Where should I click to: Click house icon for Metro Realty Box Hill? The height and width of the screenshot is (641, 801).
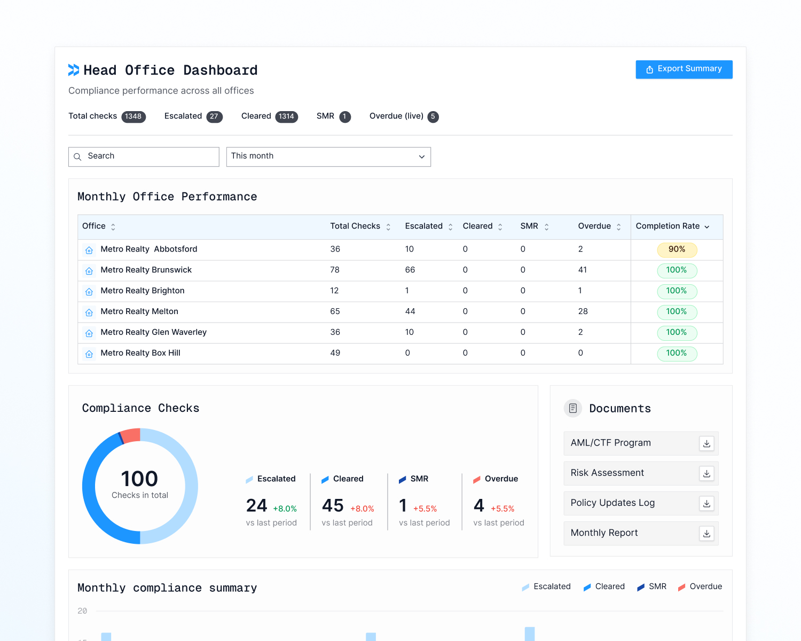click(89, 354)
